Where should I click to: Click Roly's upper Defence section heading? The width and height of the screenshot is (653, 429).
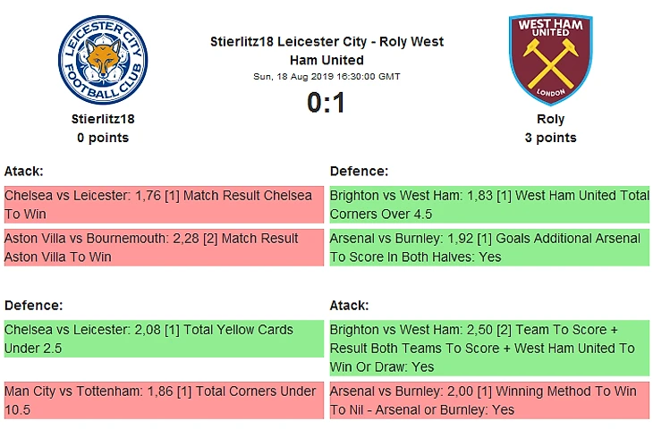tap(359, 171)
